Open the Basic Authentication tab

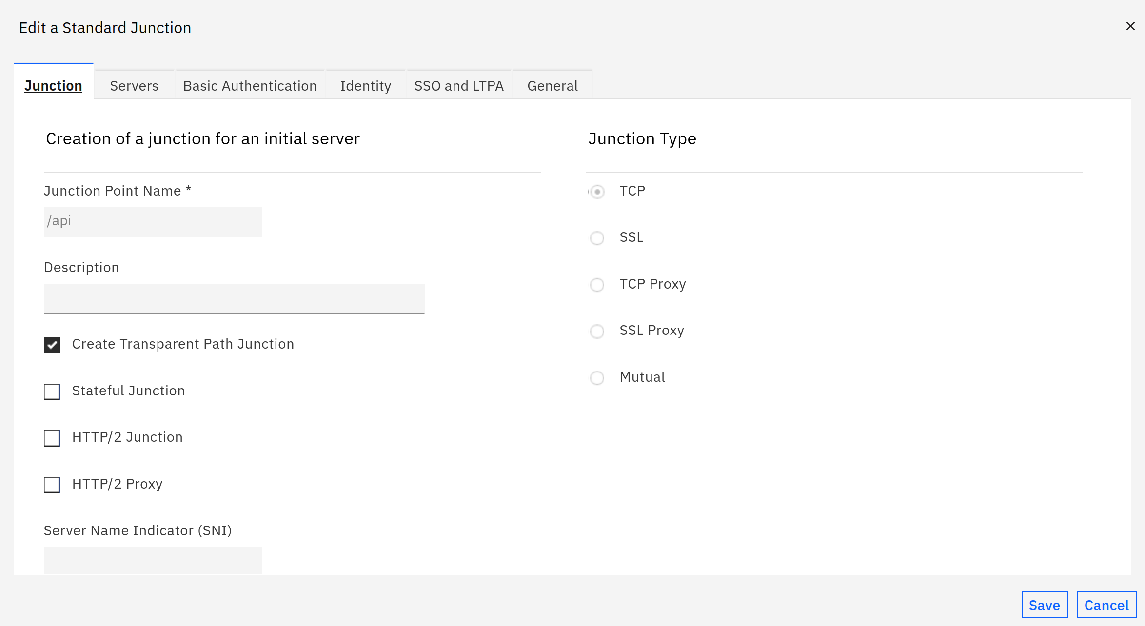pyautogui.click(x=250, y=86)
